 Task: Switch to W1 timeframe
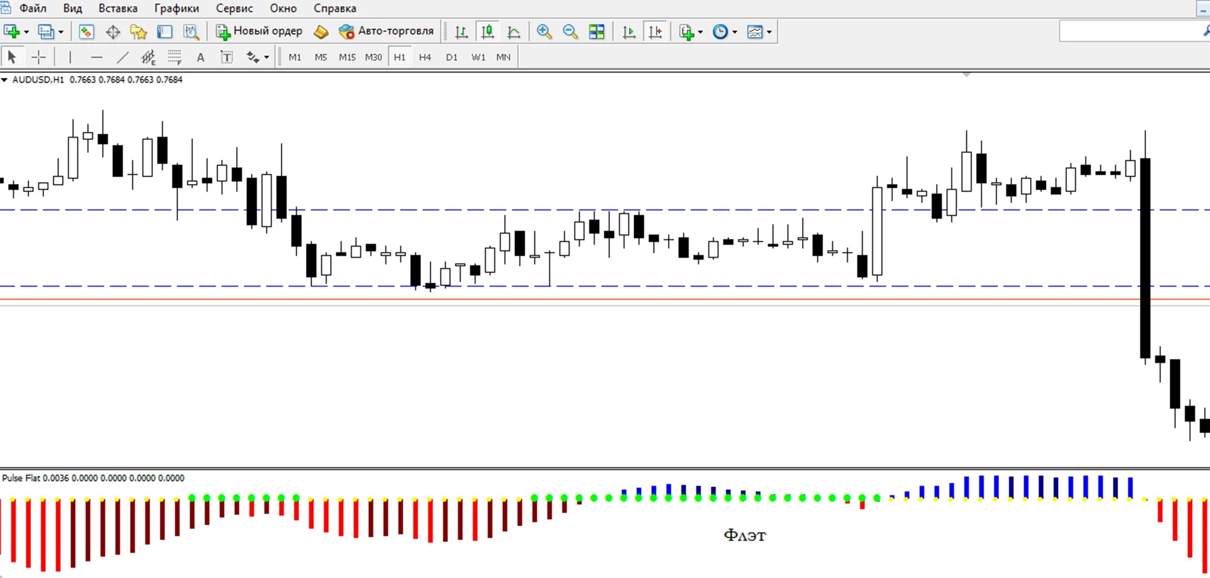478,58
